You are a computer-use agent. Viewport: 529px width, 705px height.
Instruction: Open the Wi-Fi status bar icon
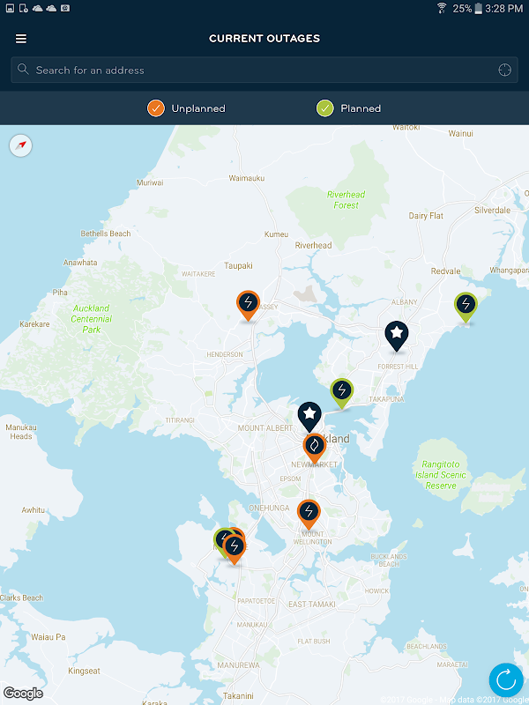442,8
